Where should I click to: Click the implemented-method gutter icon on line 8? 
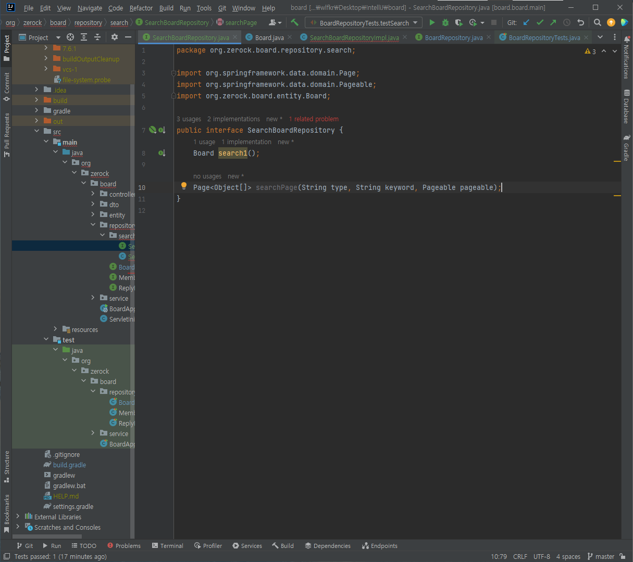162,153
